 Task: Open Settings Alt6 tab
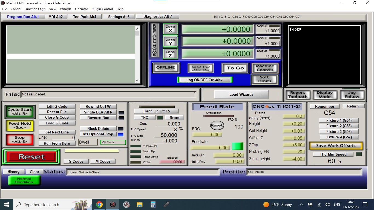(x=119, y=17)
